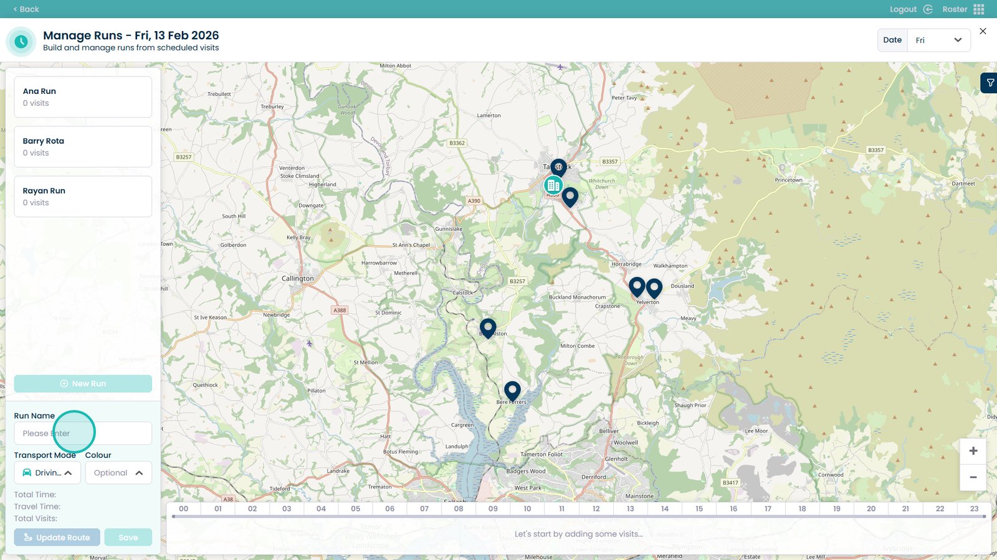
Task: Click the car icon in Transport Mode
Action: (x=27, y=473)
